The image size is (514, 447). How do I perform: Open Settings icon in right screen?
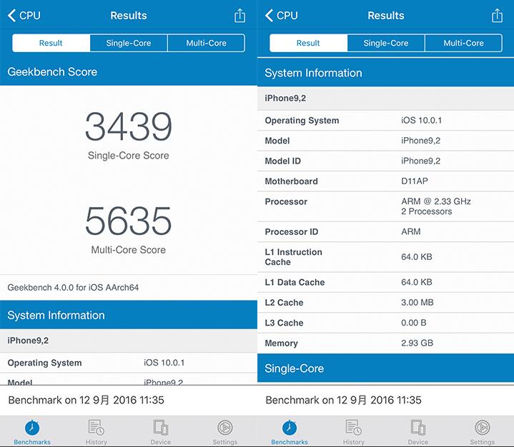(483, 427)
